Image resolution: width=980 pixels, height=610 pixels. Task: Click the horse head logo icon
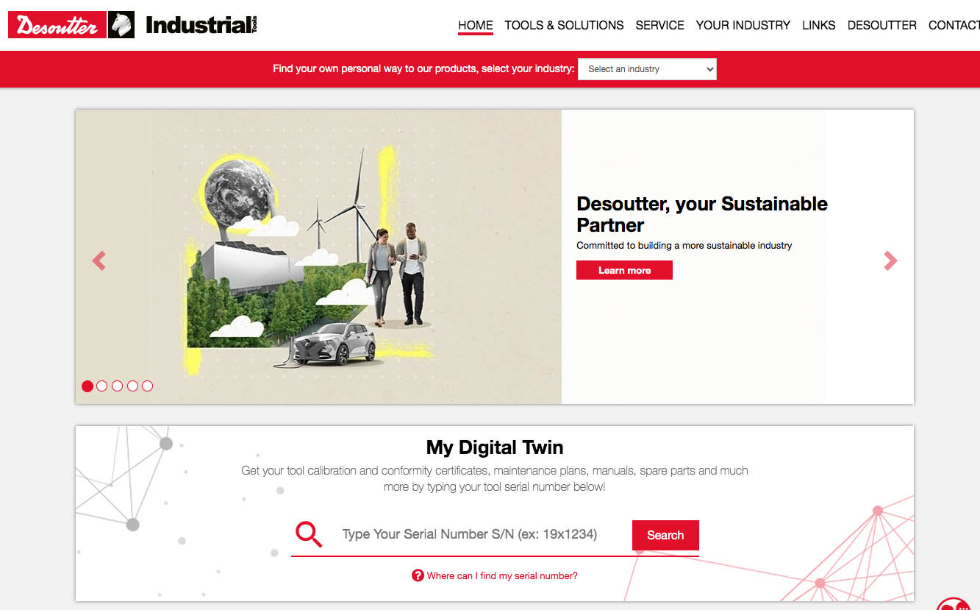point(121,25)
